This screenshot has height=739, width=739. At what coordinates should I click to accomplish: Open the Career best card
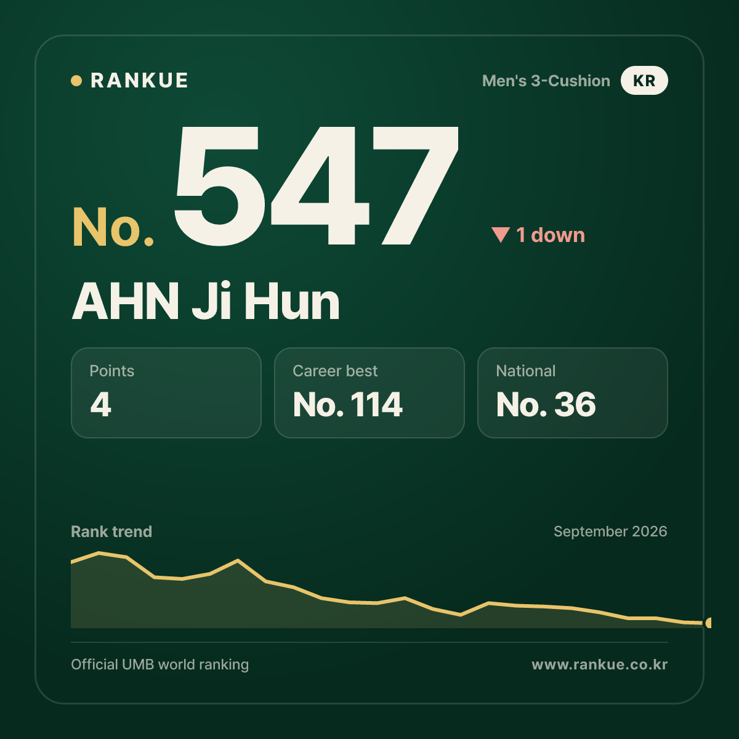[369, 393]
